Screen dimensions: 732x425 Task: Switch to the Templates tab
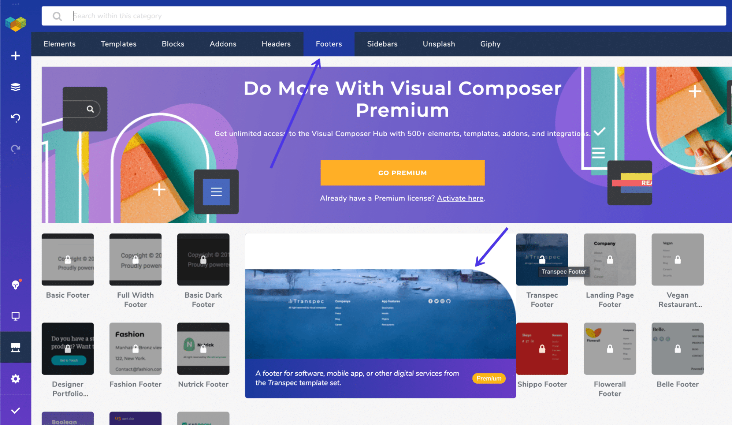119,44
